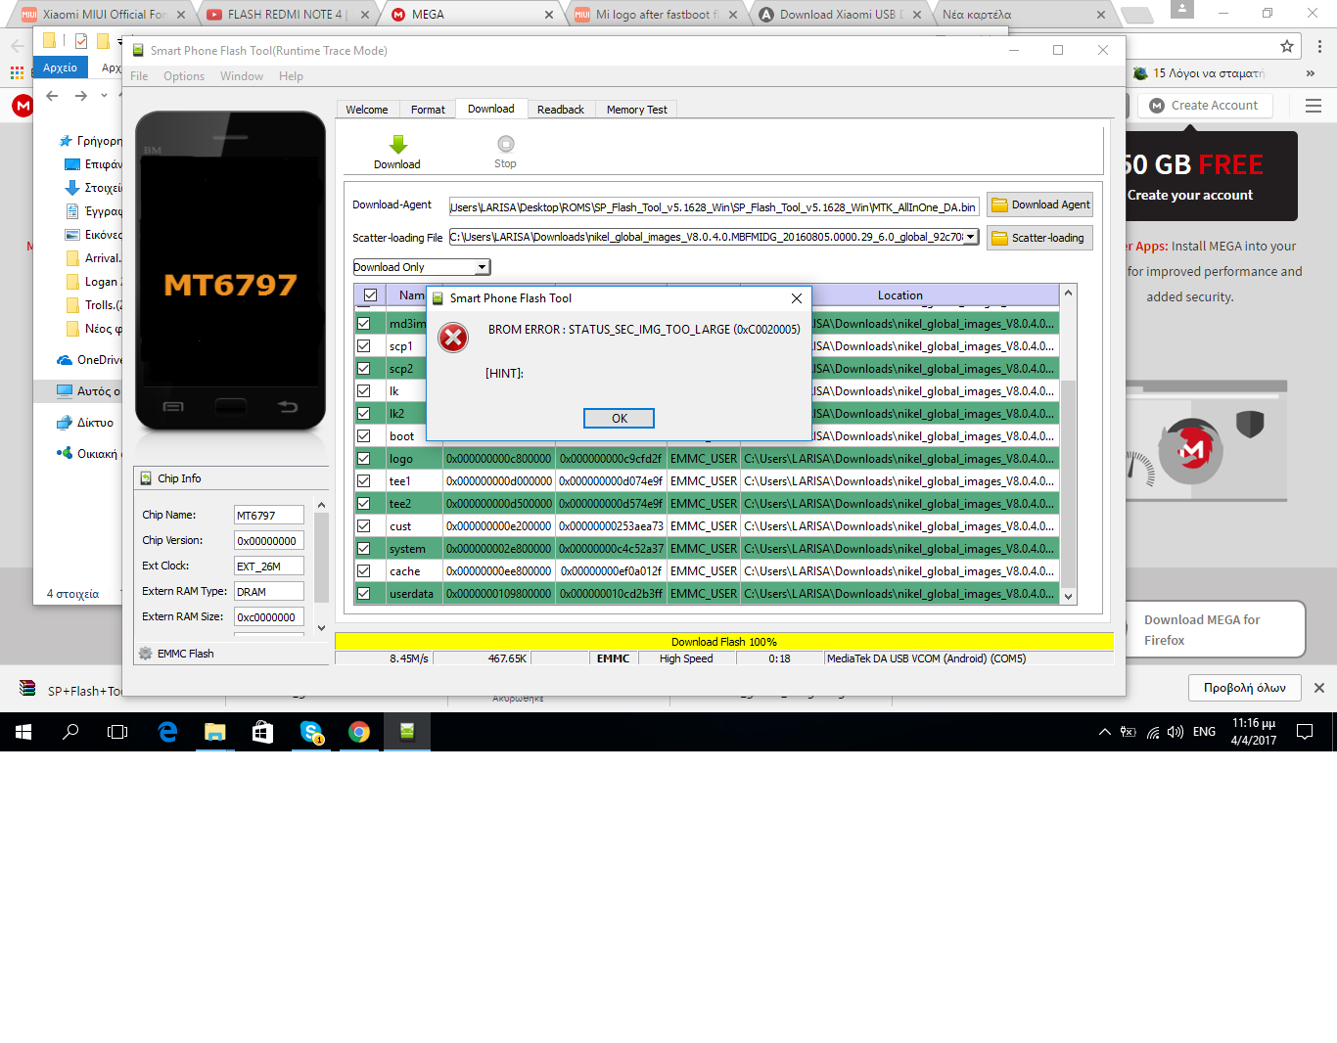Screen dimensions: 1337x1043
Task: Click the Chip Info panel icon
Action: point(146,478)
